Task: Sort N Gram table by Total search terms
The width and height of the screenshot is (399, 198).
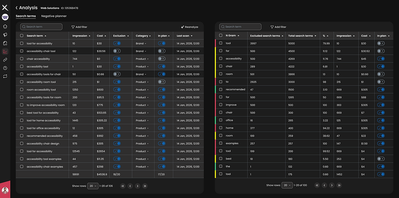Action: 302,36
